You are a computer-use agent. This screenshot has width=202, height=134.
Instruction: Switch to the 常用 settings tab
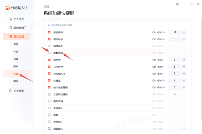coord(16,44)
